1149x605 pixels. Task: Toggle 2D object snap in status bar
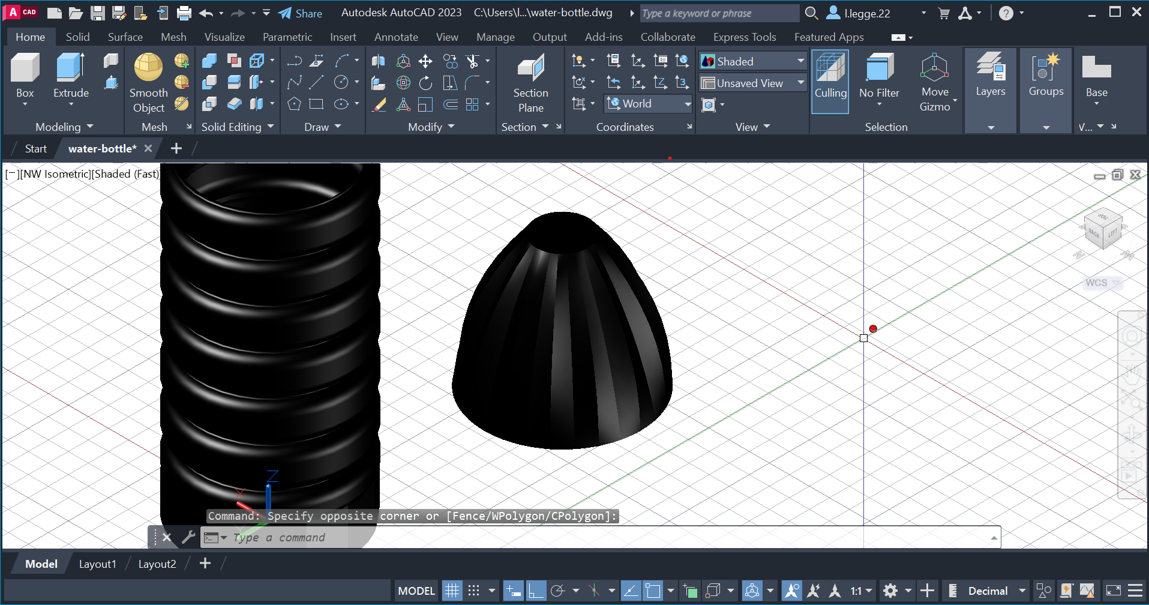[x=653, y=591]
